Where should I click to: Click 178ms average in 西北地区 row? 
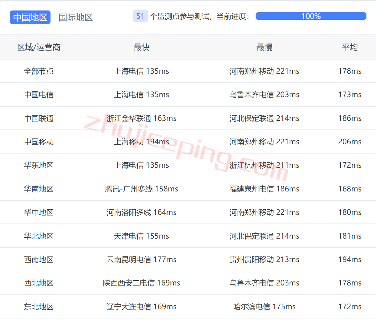click(350, 283)
